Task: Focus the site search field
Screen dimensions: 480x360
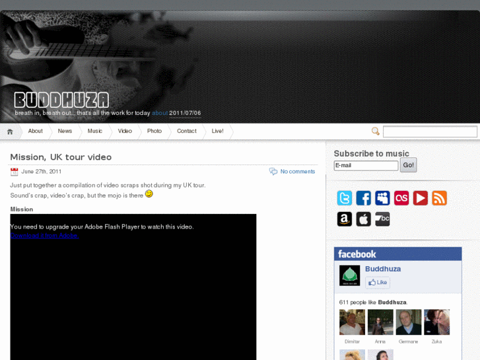Action: (x=430, y=131)
